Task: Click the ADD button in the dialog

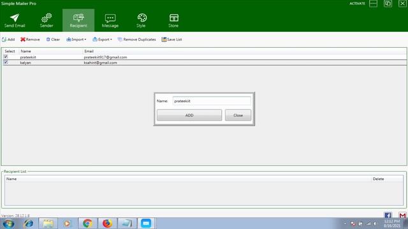Action: [x=189, y=115]
